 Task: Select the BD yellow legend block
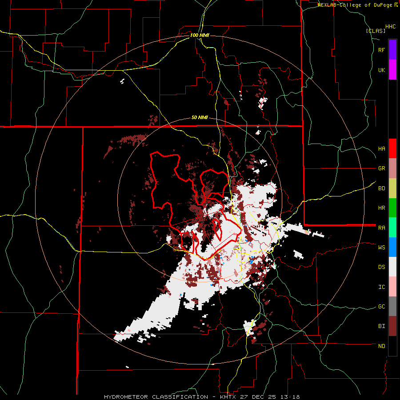click(x=392, y=188)
